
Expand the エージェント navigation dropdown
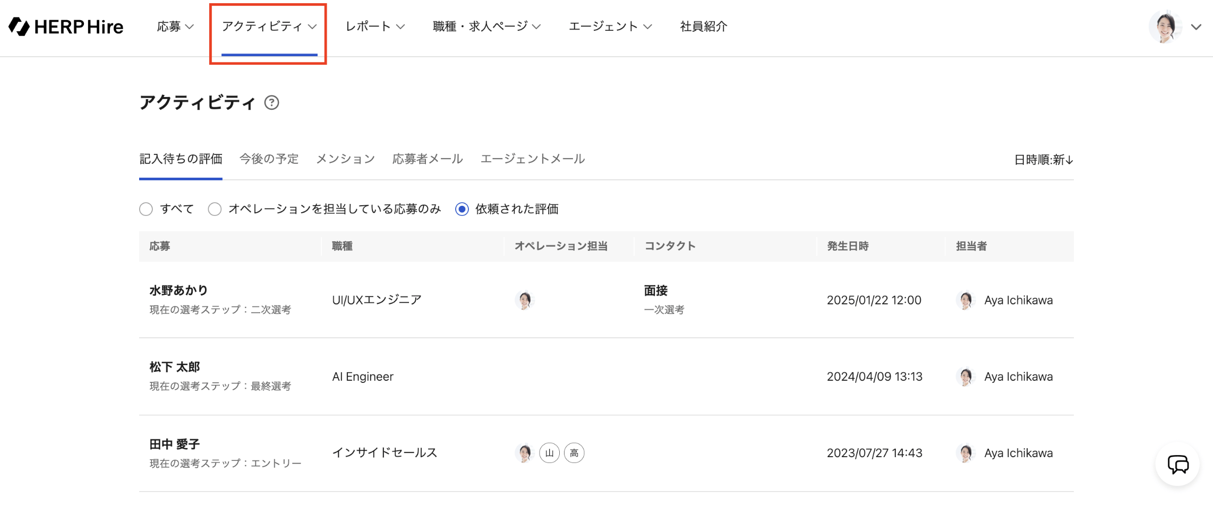pos(610,27)
